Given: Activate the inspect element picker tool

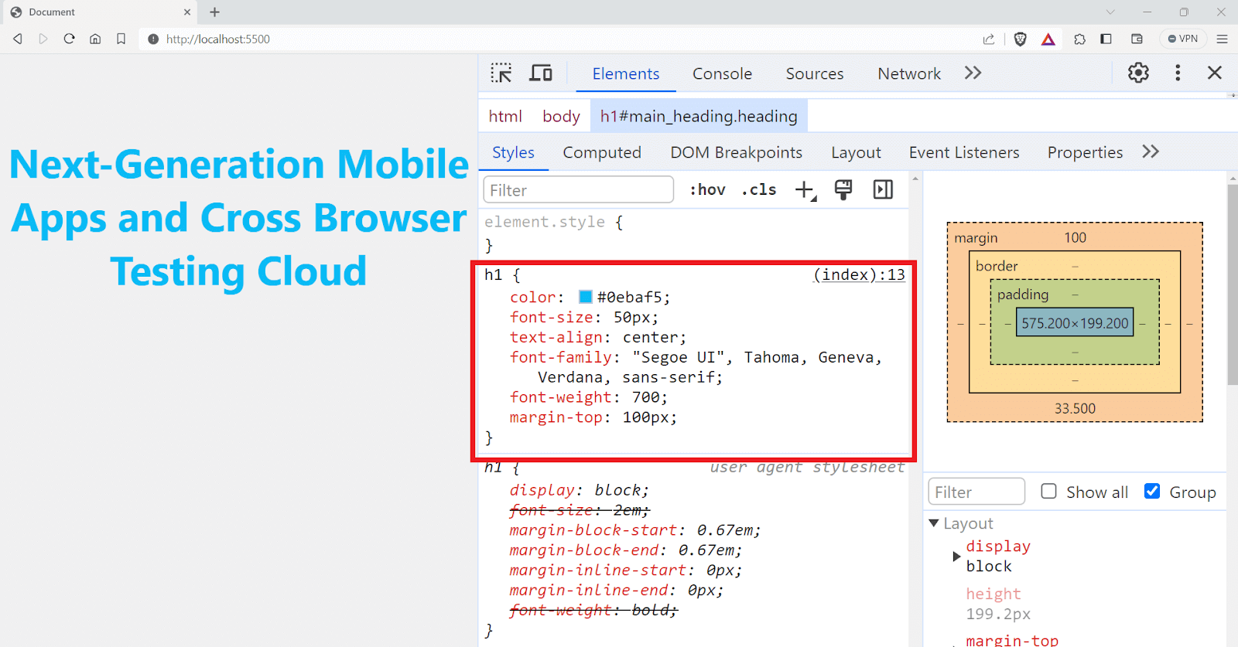Looking at the screenshot, I should (x=501, y=73).
